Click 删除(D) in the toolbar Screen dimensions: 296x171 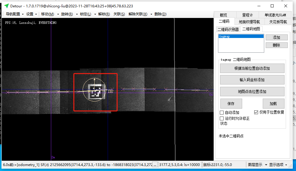coord(160,14)
